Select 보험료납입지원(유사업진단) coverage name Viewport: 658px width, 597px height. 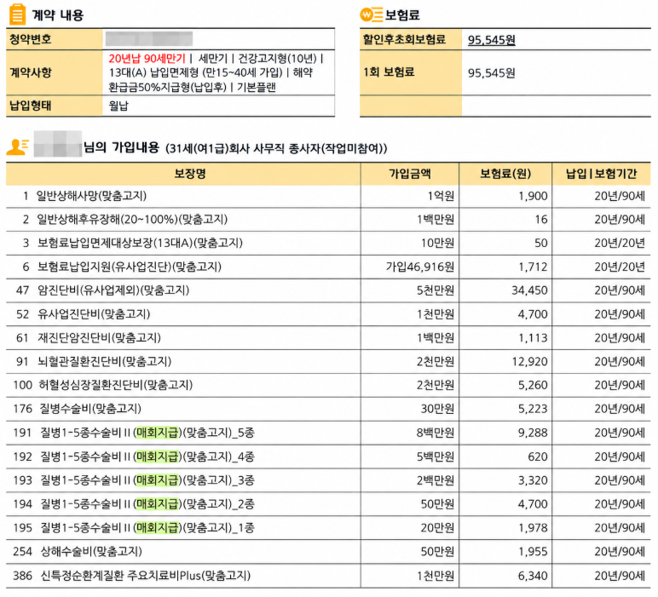pos(130,267)
